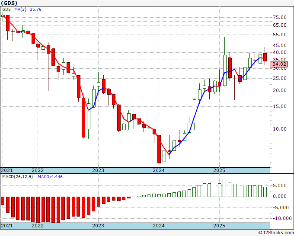
Task: Click the 40.00 price axis label
Action: (280, 52)
